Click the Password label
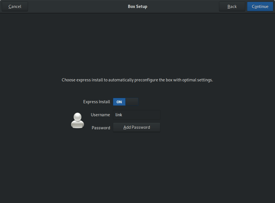 pos(101,128)
